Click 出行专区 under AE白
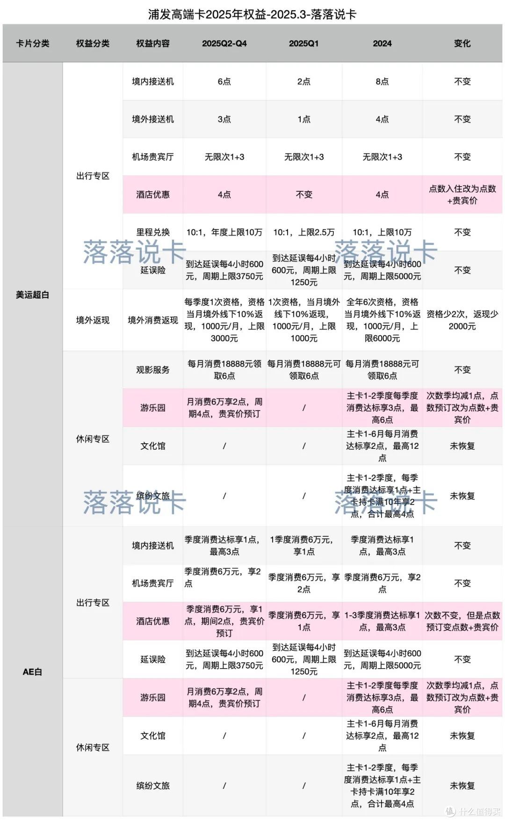This screenshot has height=822, width=505. (x=93, y=603)
